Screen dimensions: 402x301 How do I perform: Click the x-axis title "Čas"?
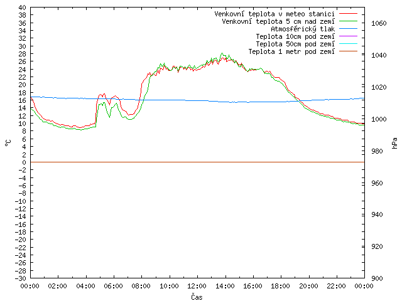click(x=197, y=297)
